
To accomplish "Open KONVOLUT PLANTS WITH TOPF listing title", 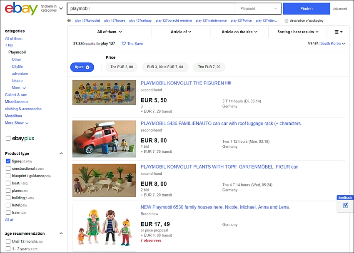I will (x=219, y=167).
